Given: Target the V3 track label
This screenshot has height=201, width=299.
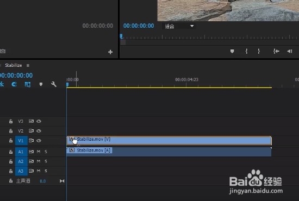Looking at the screenshot, I should (x=21, y=121).
